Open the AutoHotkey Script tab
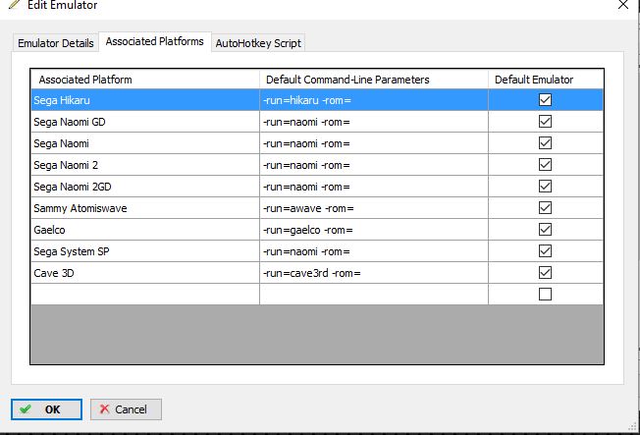Image resolution: width=640 pixels, height=435 pixels. [258, 43]
